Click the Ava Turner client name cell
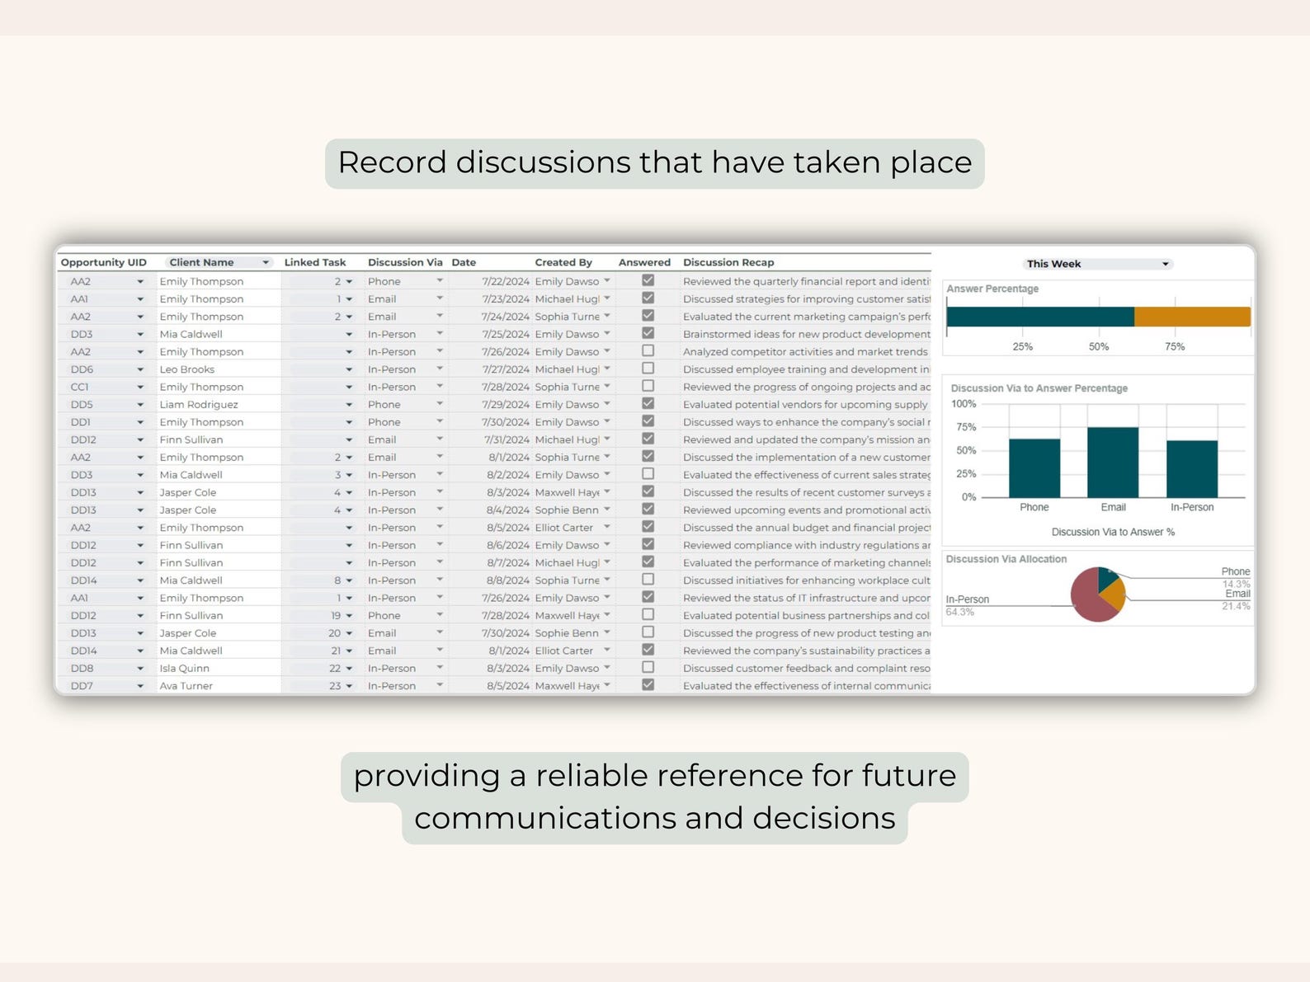This screenshot has height=982, width=1310. [218, 686]
